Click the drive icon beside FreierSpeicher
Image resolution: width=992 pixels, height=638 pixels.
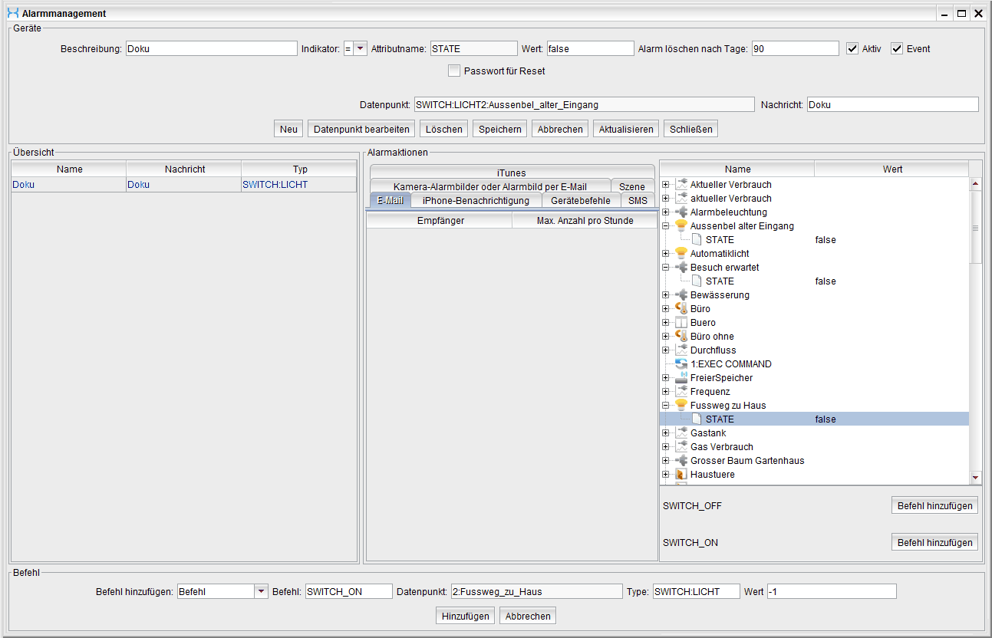tap(681, 378)
